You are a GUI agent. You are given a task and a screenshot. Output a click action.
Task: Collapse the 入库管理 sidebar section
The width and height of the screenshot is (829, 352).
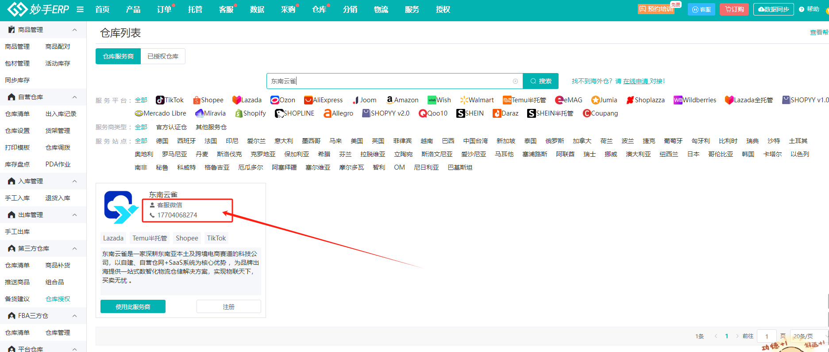(x=74, y=181)
